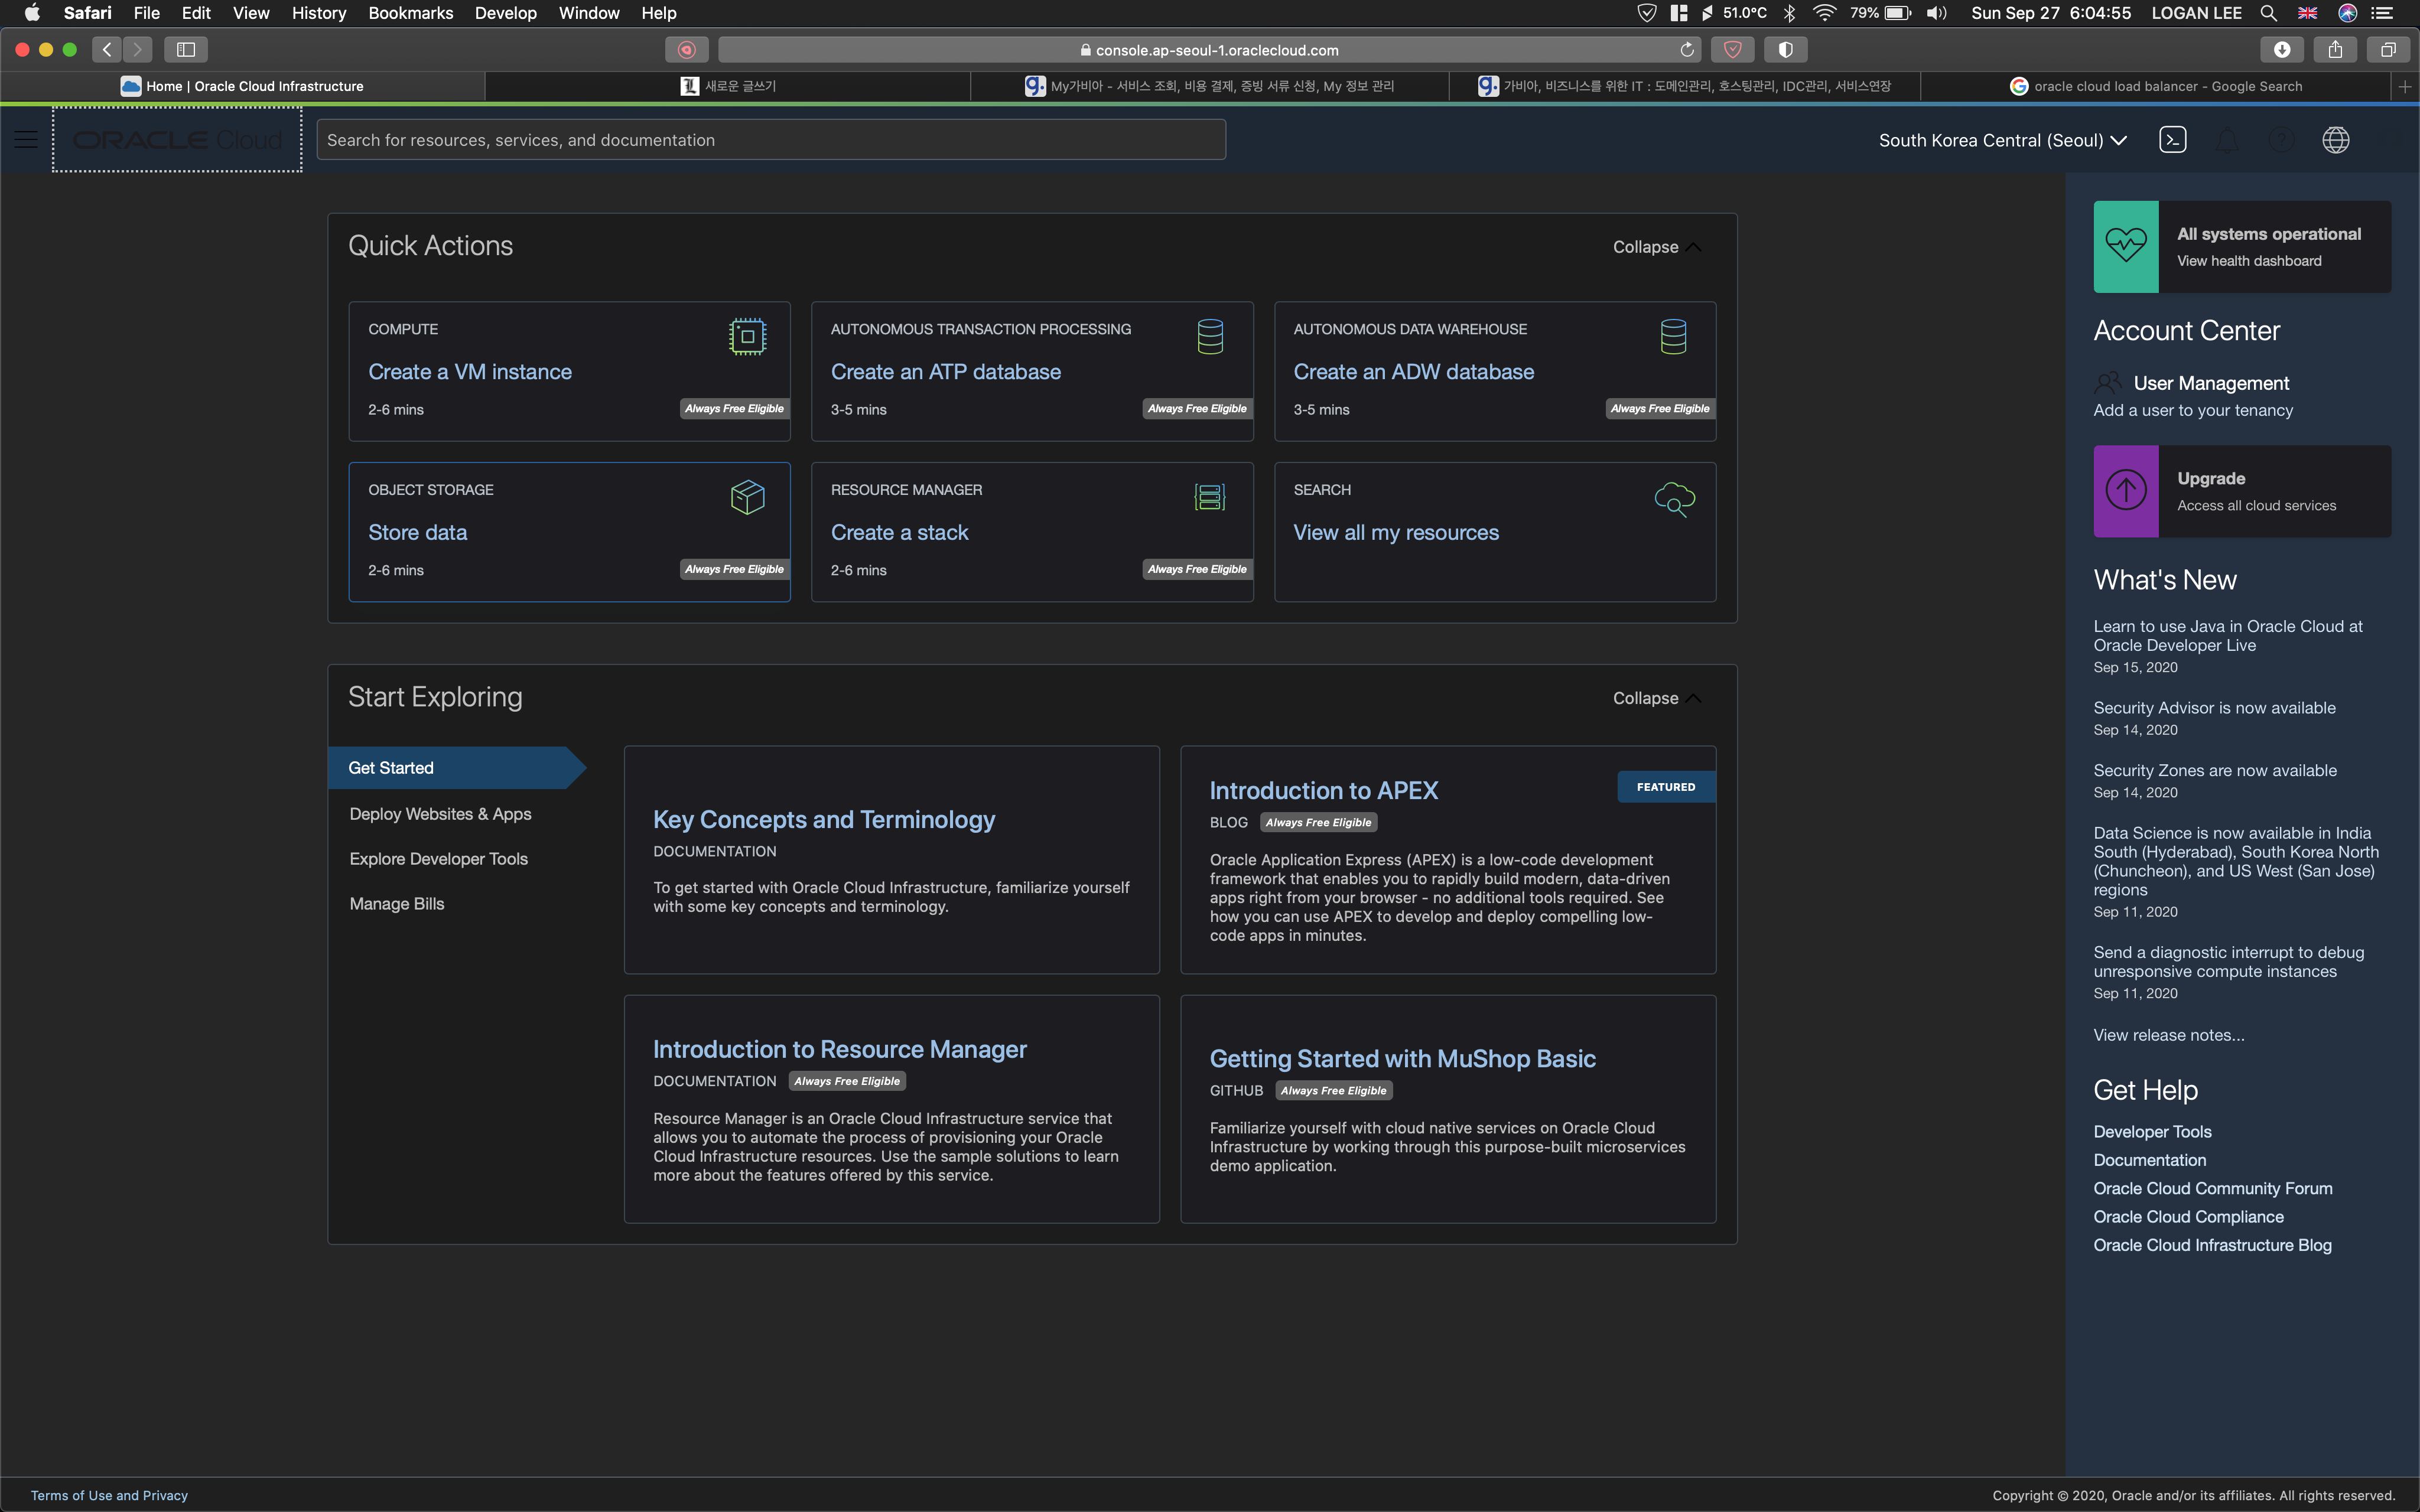The height and width of the screenshot is (1512, 2420).
Task: Click the system health heartbeat icon
Action: tap(2126, 246)
